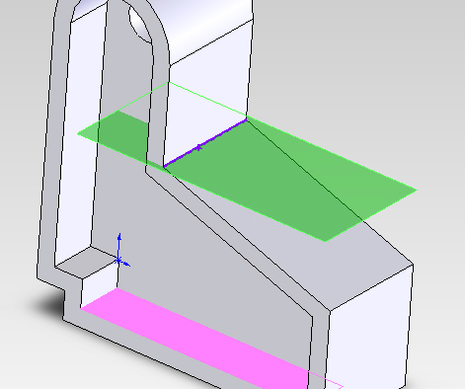This screenshot has height=389, width=465.
Task: Select the magenta highlighted bottom face
Action: pos(210,339)
